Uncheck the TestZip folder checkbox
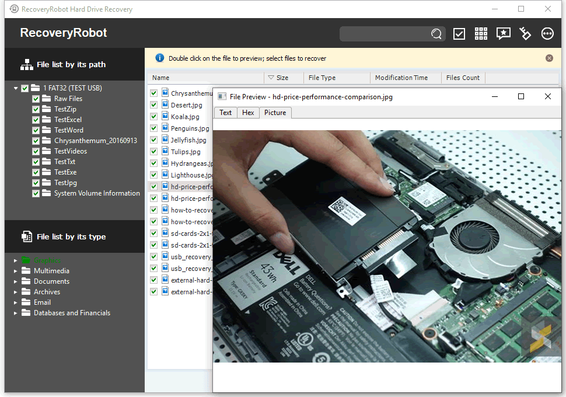The height and width of the screenshot is (397, 566). click(36, 109)
